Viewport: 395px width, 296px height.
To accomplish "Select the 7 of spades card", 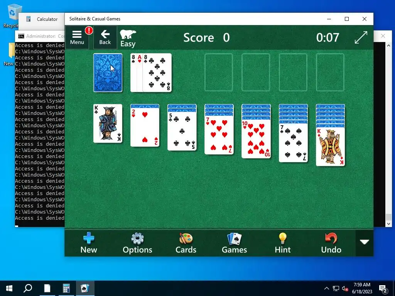I will [x=293, y=143].
